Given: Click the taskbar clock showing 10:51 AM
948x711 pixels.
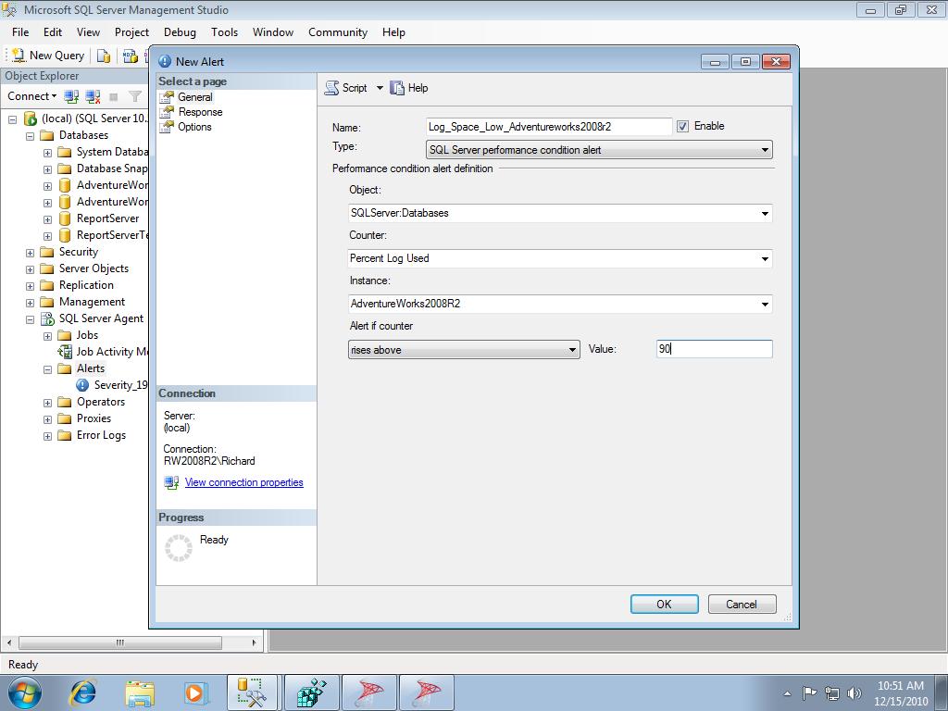Looking at the screenshot, I should pos(900,692).
